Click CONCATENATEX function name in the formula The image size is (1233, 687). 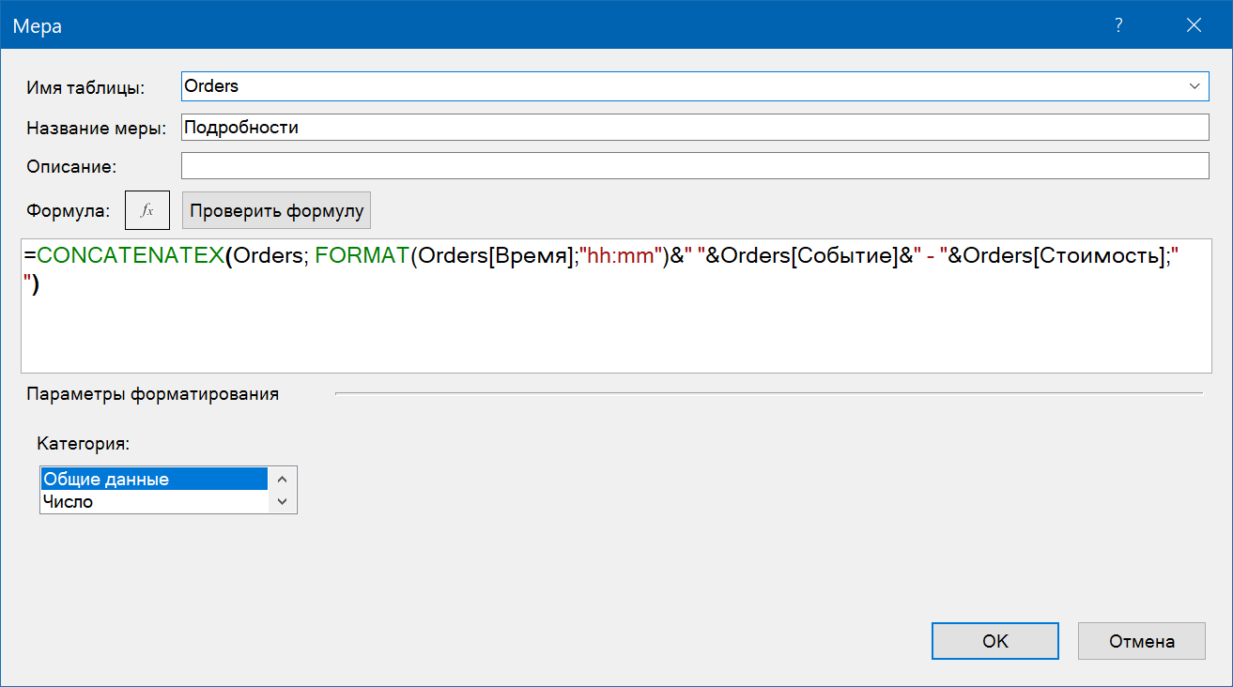tap(131, 257)
